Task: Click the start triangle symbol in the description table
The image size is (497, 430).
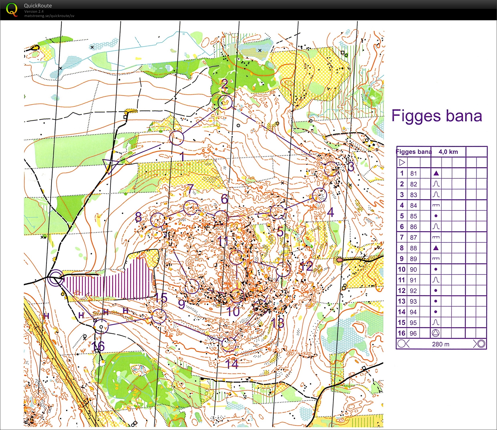Action: click(402, 162)
